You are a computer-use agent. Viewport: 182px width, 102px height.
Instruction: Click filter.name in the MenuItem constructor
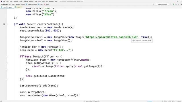(x=79, y=60)
